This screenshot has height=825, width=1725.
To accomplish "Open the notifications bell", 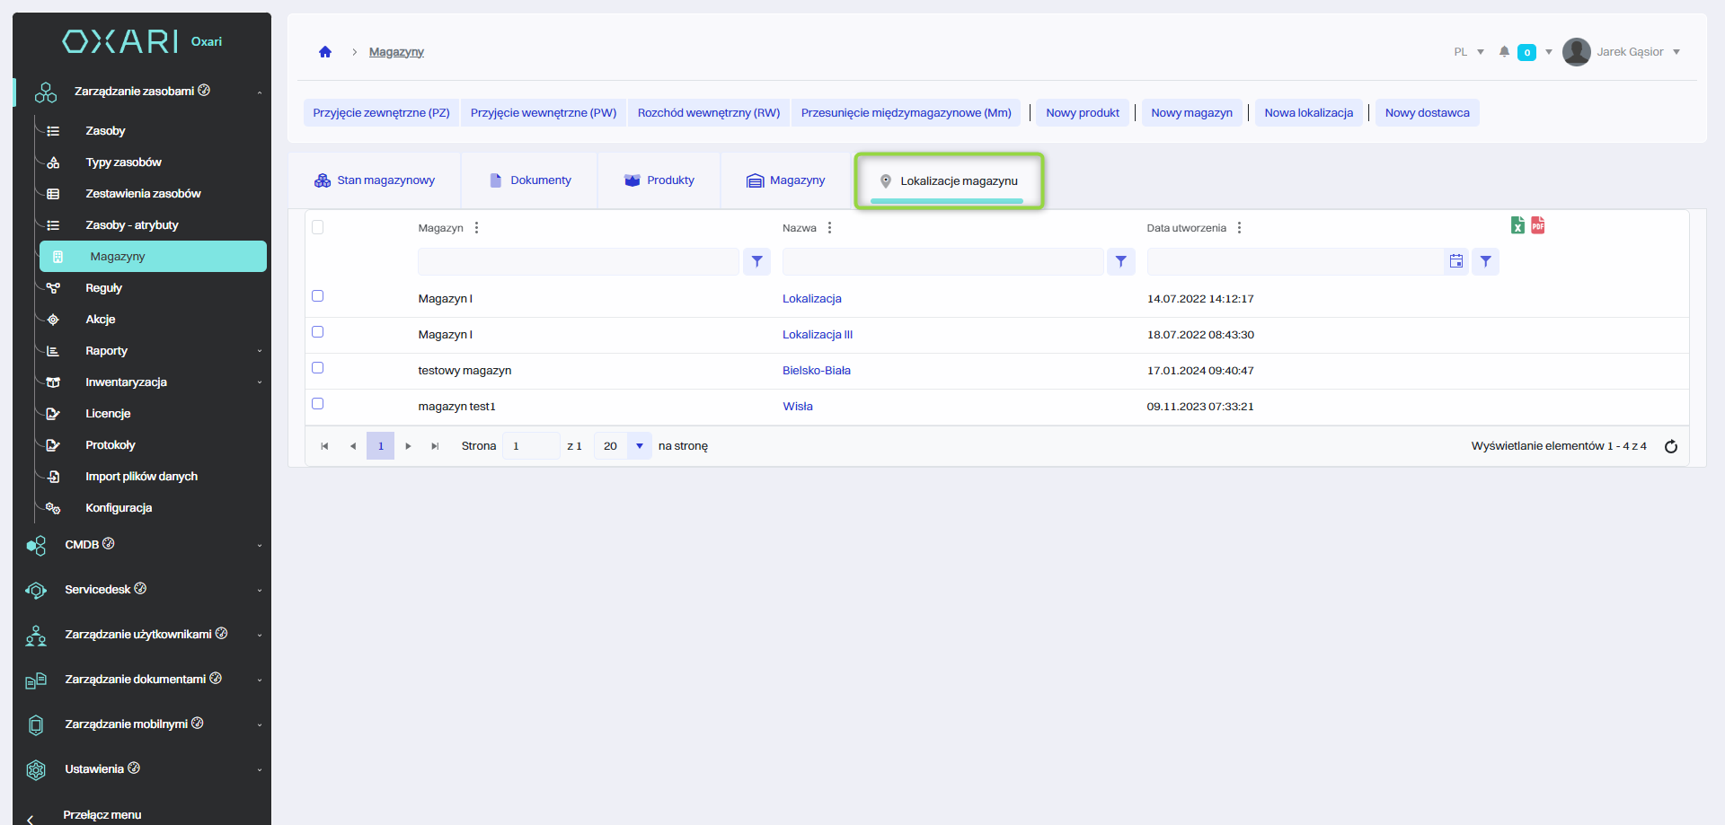I will click(1504, 52).
